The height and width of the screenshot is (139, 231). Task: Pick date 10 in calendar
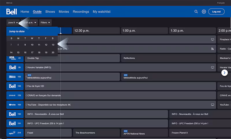click(x=32, y=45)
